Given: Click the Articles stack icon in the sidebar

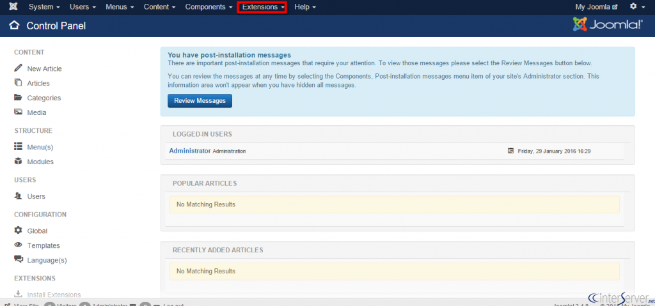Looking at the screenshot, I should pyautogui.click(x=18, y=82).
